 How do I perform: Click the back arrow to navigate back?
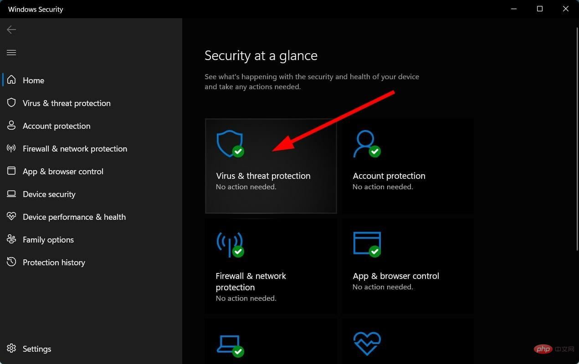[x=11, y=29]
